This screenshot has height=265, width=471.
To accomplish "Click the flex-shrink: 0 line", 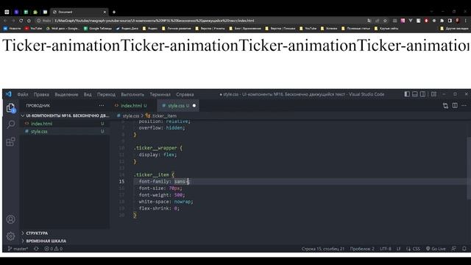I will [159, 208].
